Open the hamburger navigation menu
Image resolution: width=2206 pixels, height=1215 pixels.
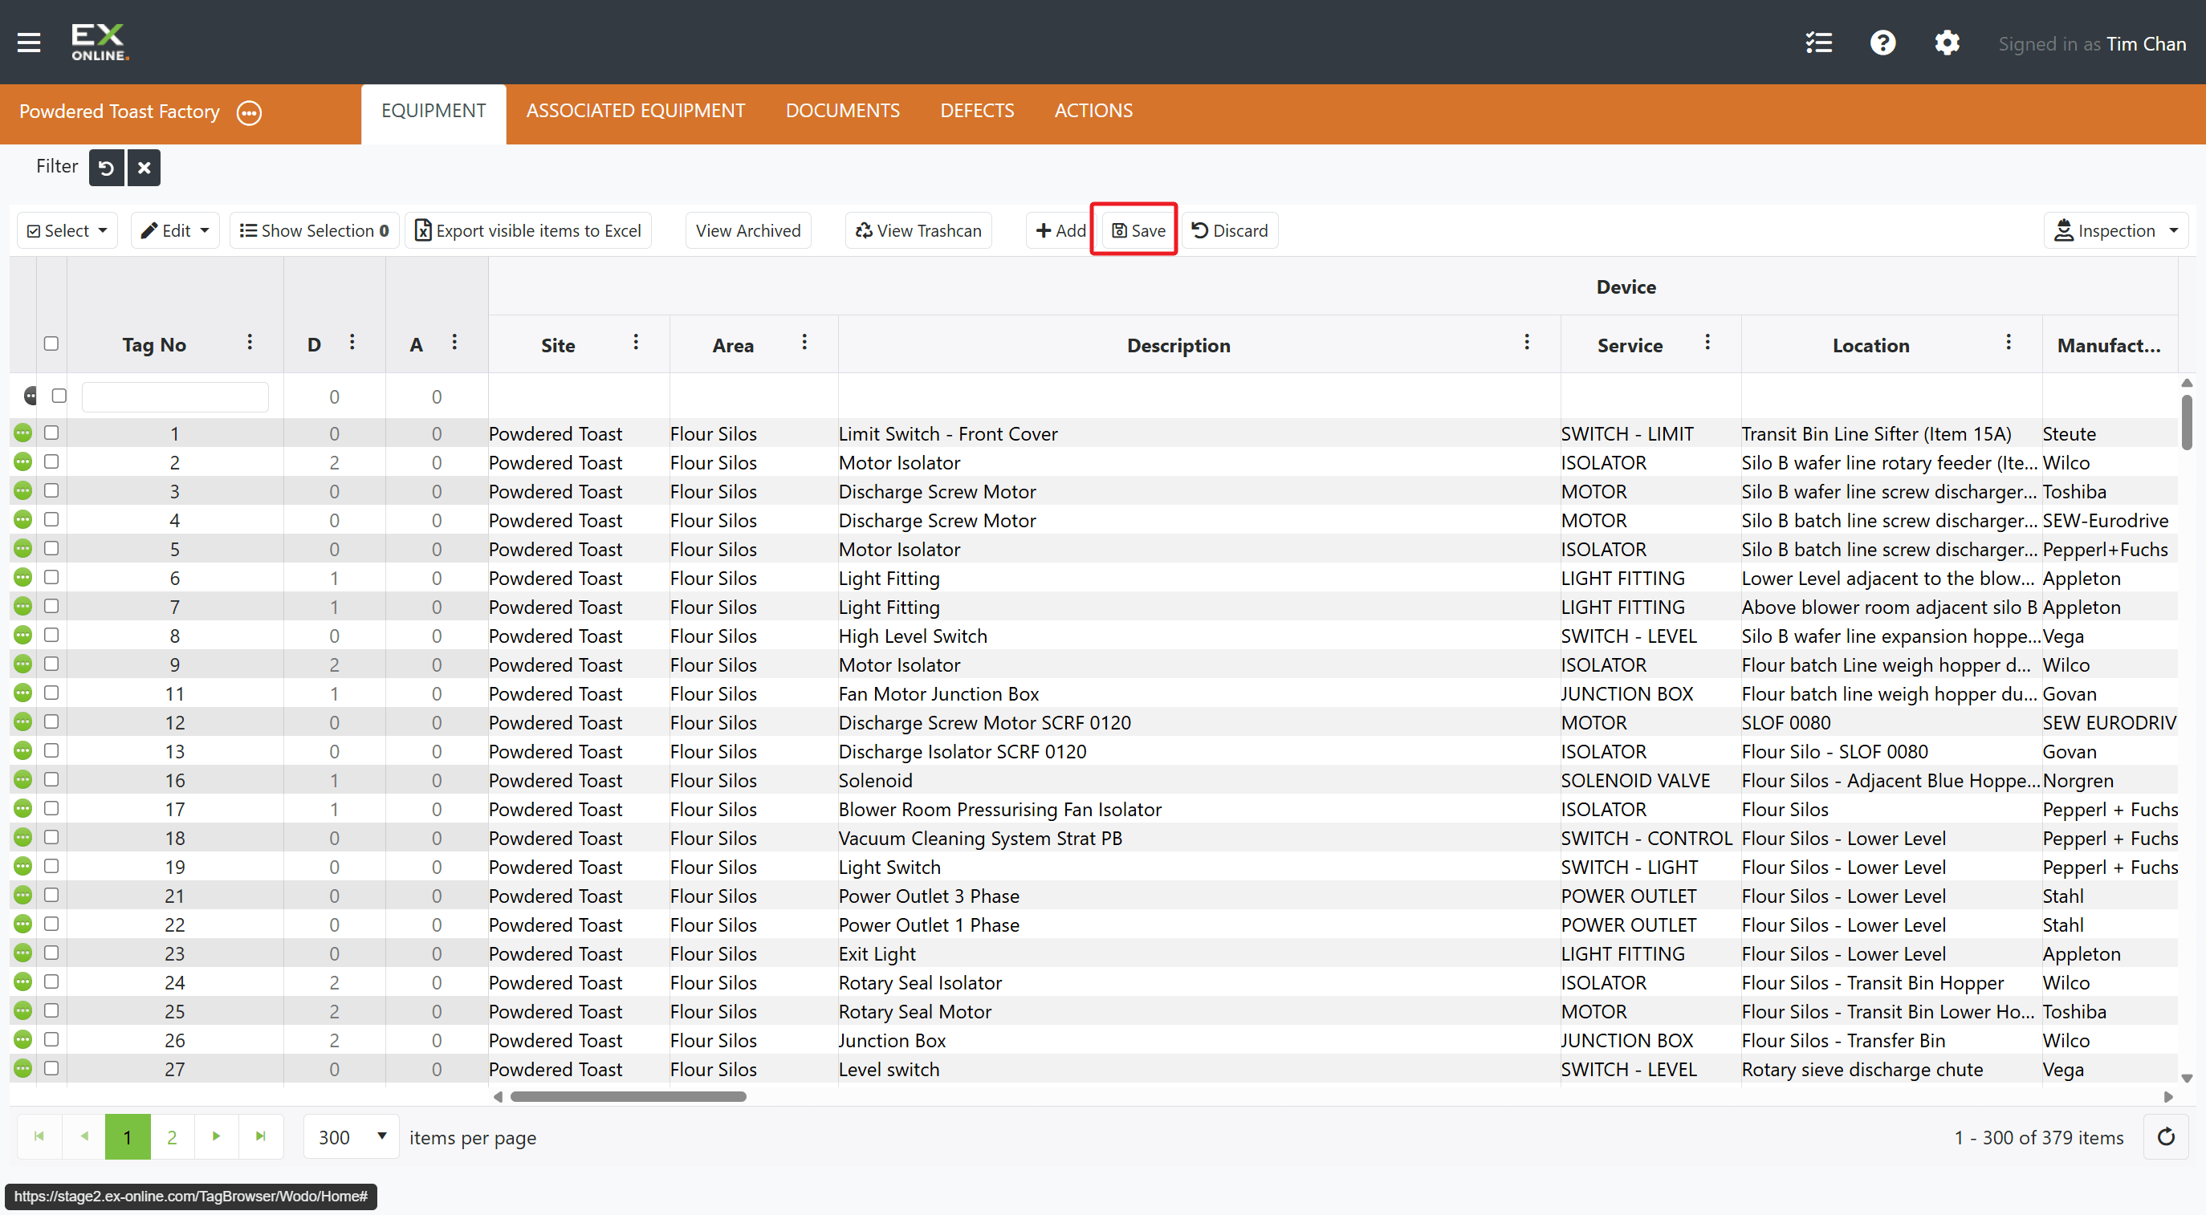(29, 42)
